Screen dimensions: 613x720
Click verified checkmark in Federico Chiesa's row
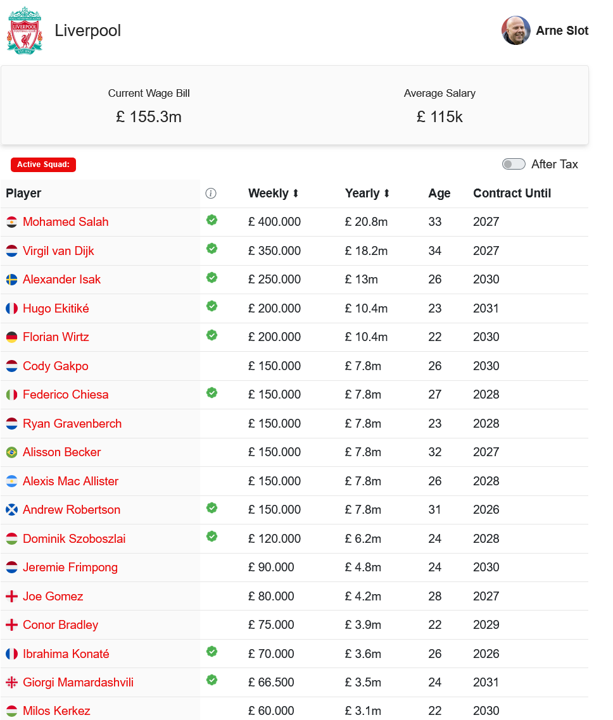212,392
